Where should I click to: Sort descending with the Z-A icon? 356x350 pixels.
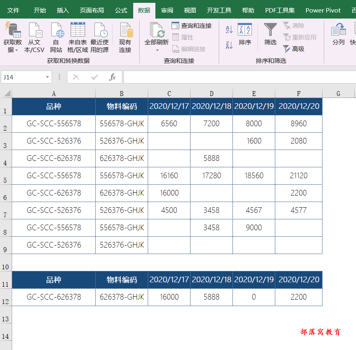(x=229, y=45)
